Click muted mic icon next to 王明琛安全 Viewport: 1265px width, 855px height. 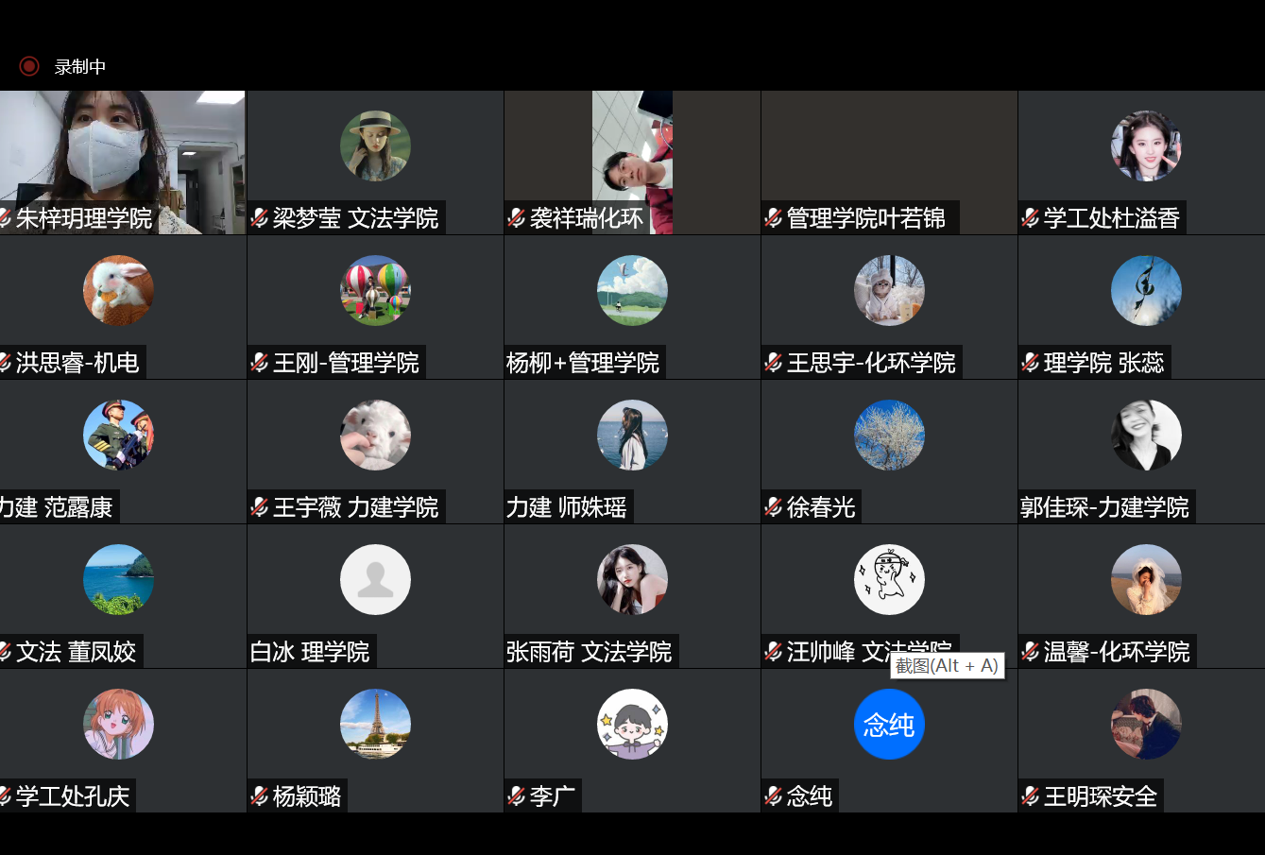coord(1031,796)
